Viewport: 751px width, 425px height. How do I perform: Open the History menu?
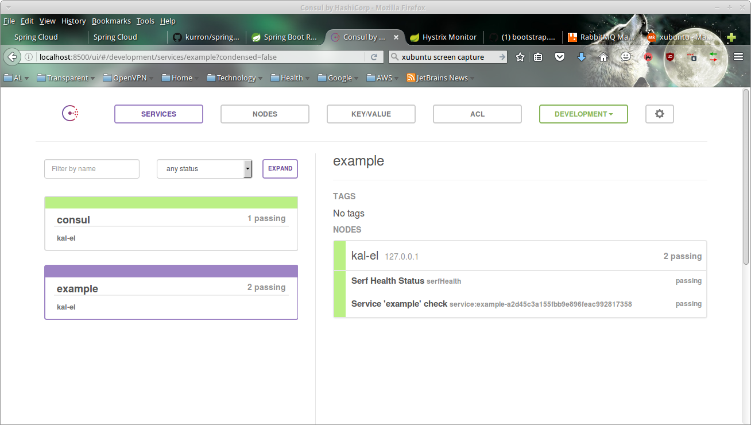(x=73, y=21)
